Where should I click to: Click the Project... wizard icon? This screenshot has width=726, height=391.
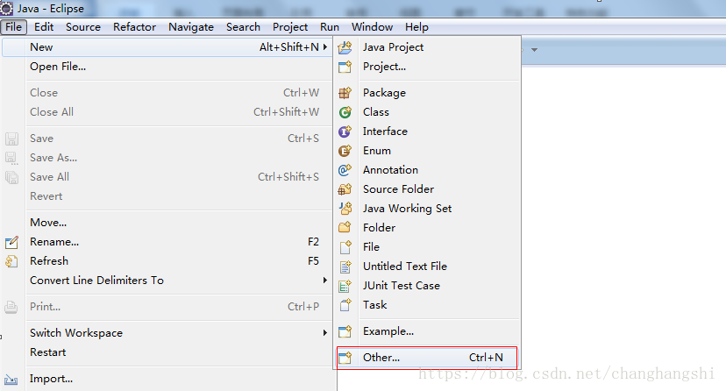click(x=345, y=67)
